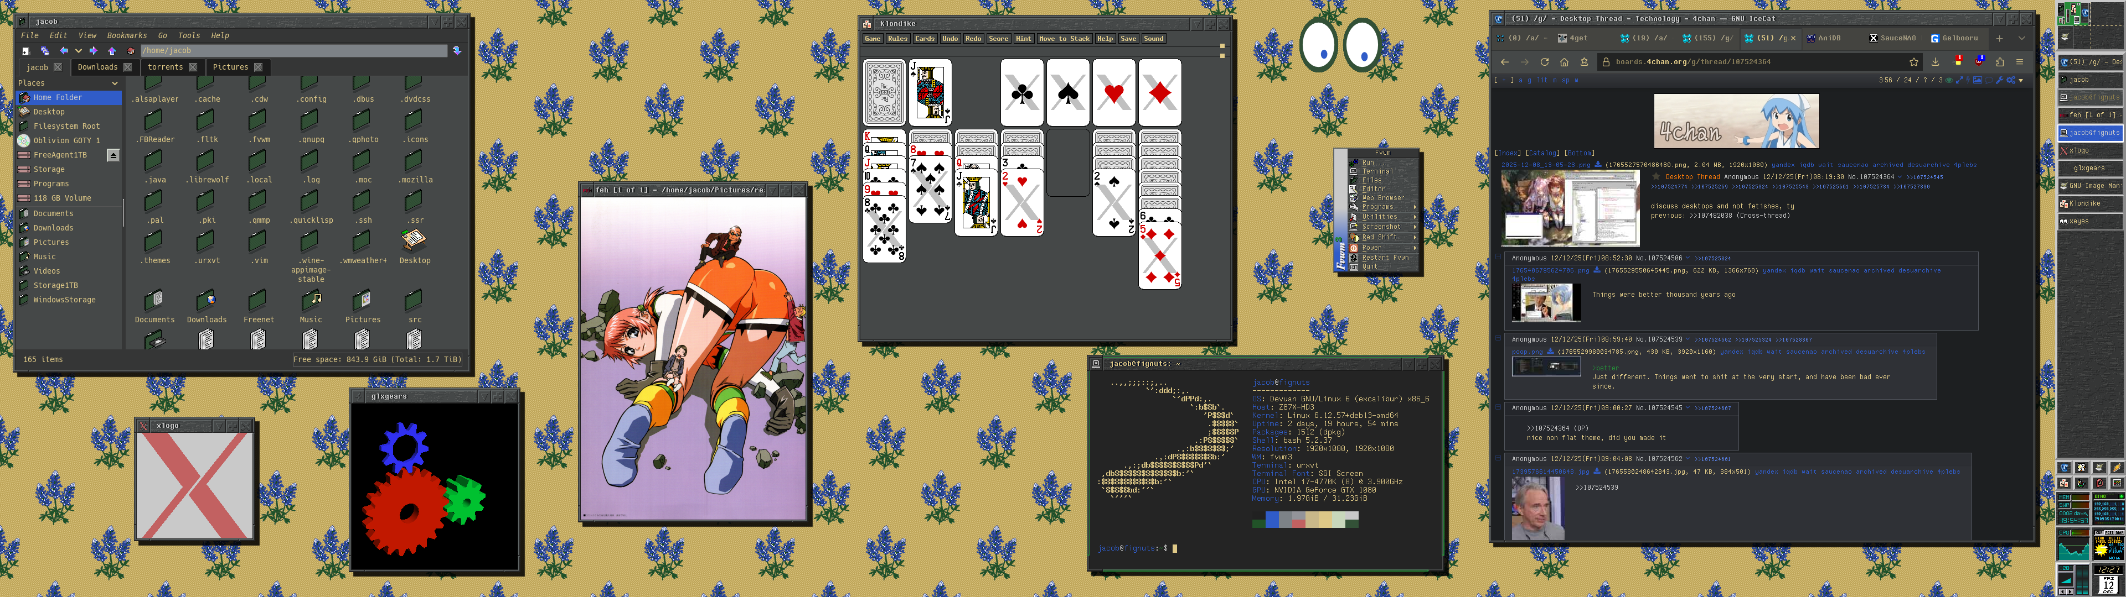Open back history dropdown arrow in file manager
The height and width of the screenshot is (597, 2126).
79,51
